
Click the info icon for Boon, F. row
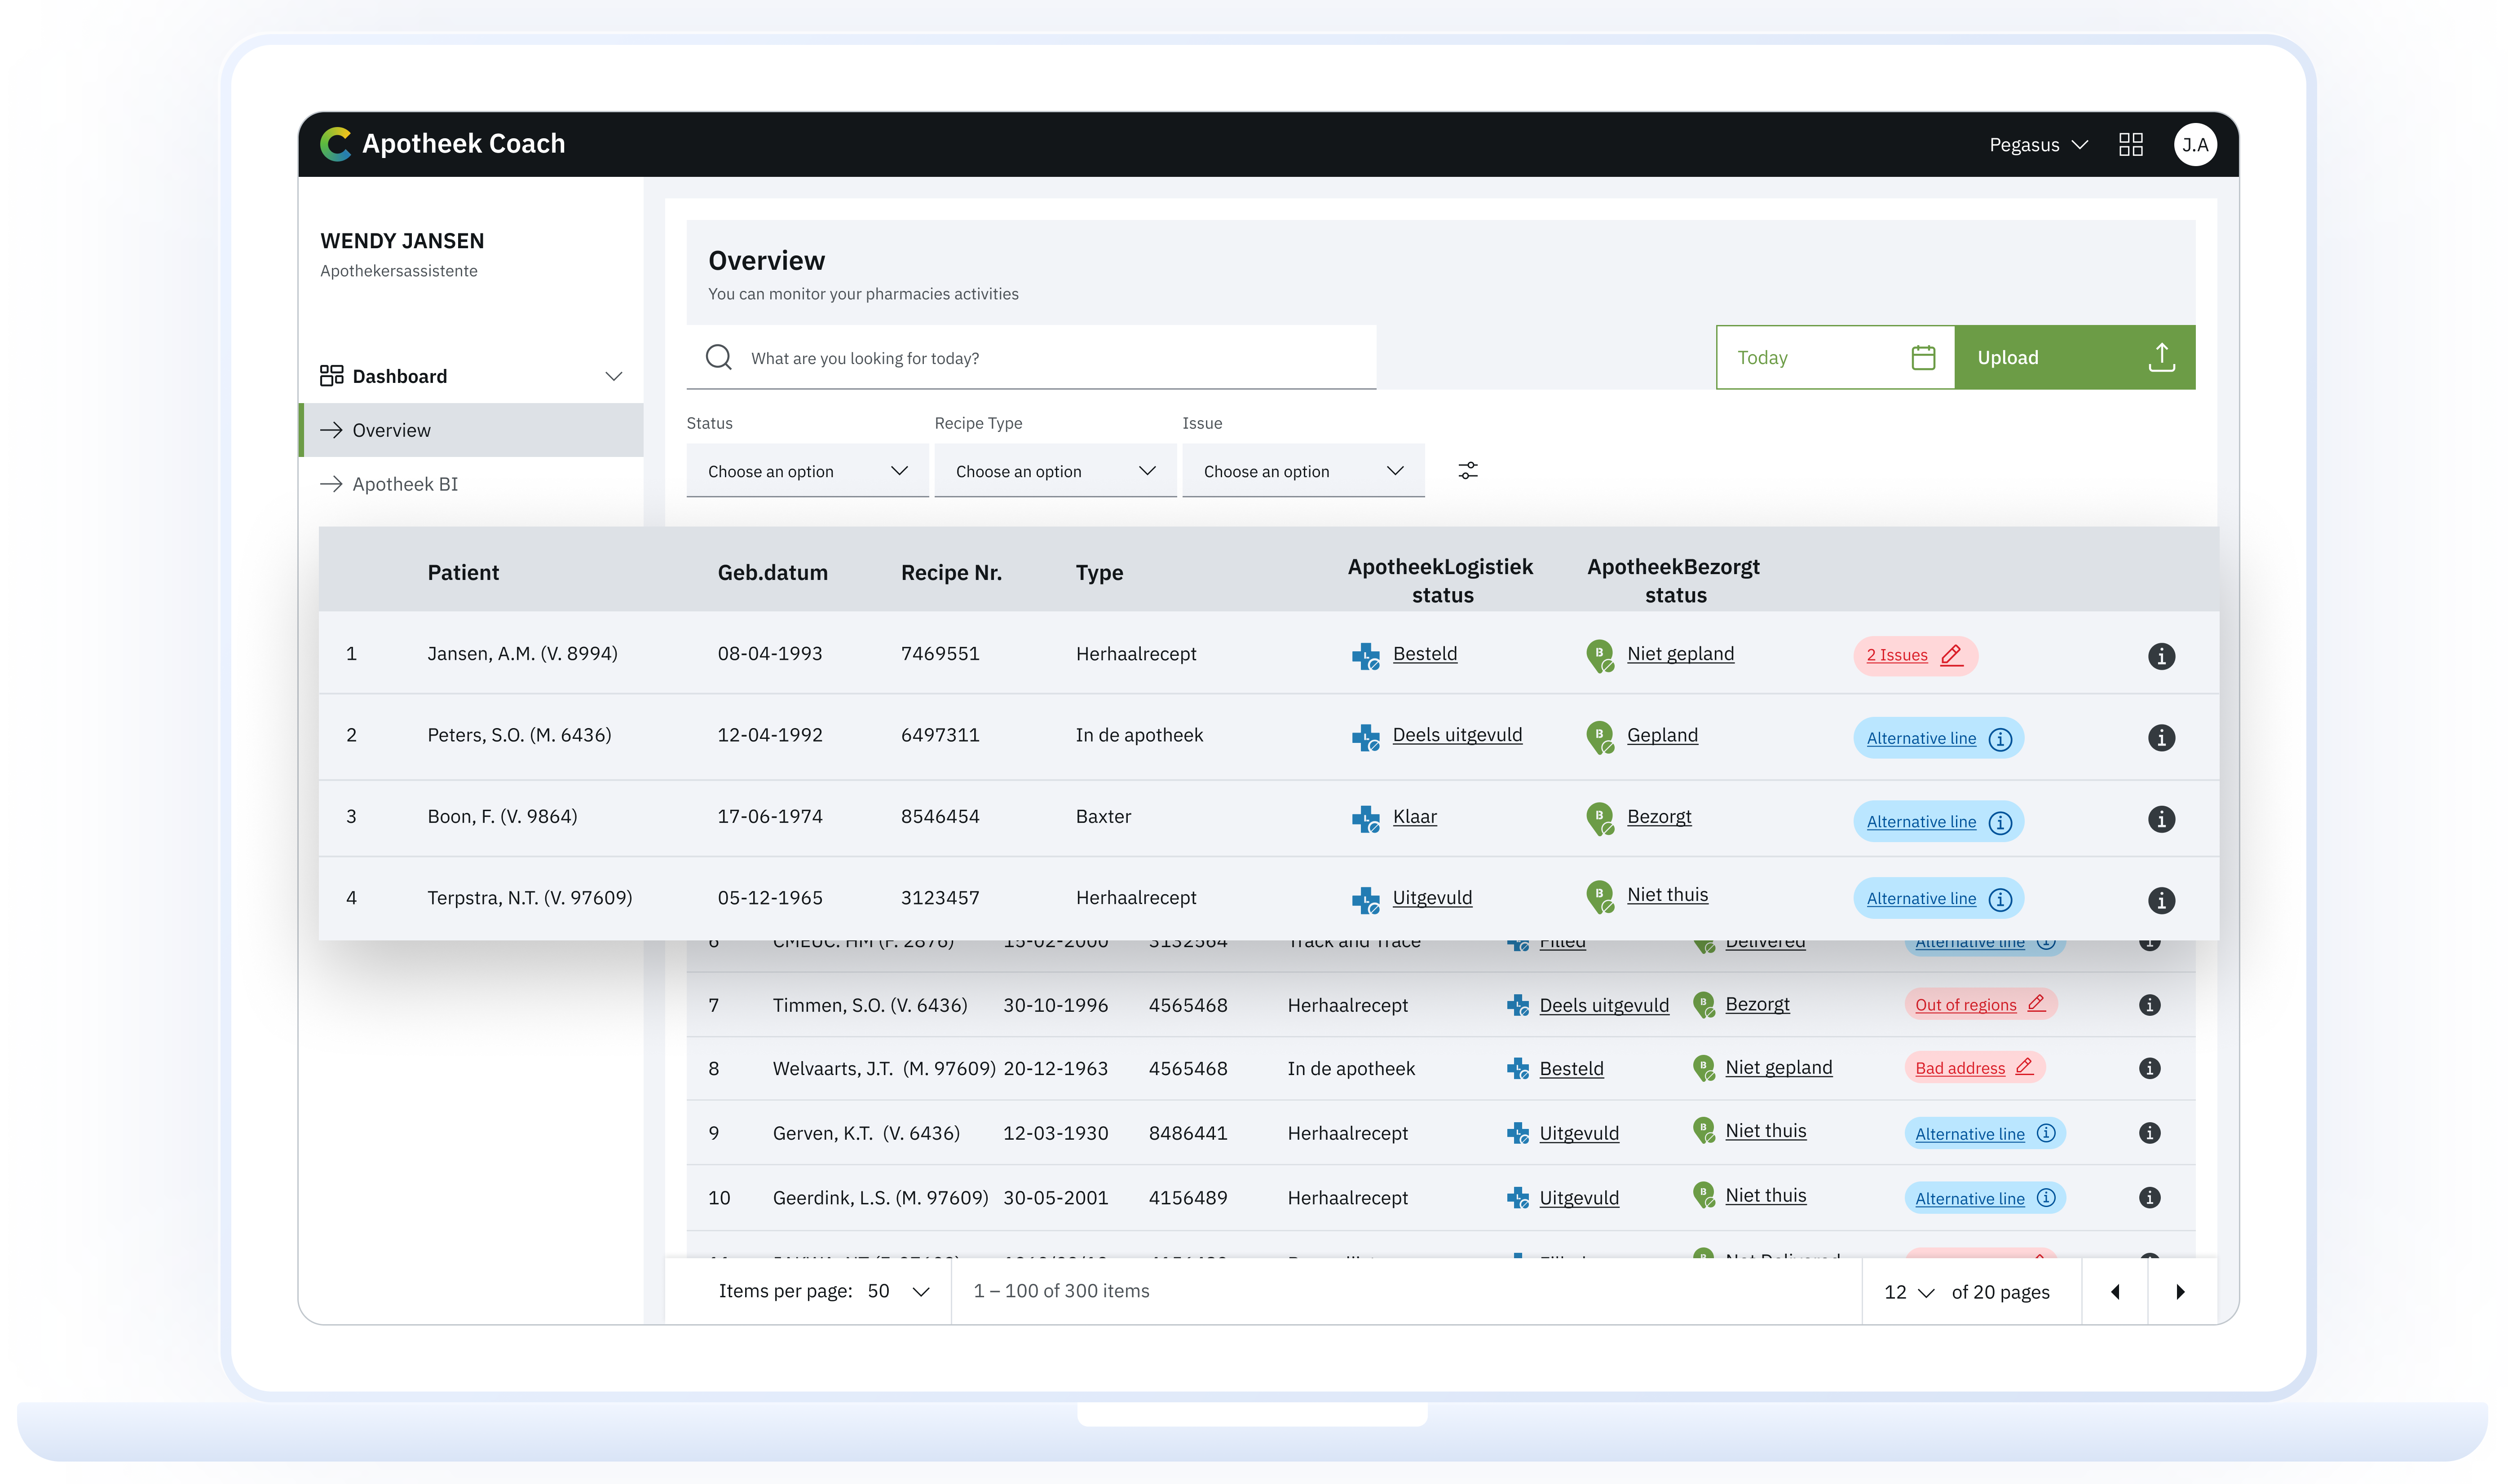coord(2161,819)
